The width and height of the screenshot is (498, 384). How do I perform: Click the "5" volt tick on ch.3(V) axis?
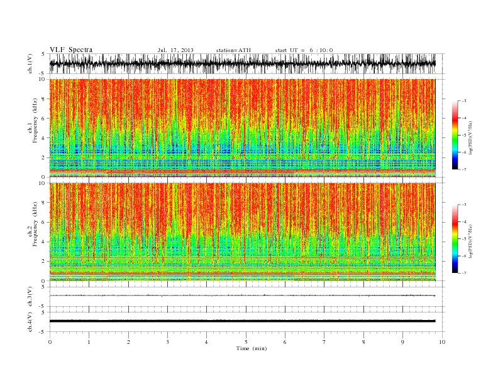coord(43,287)
